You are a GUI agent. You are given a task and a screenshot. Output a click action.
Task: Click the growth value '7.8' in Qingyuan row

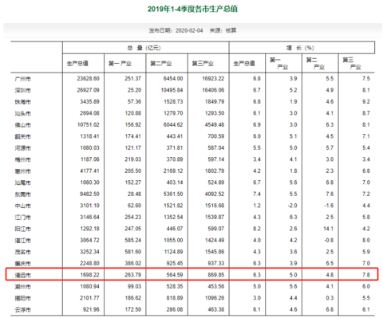pyautogui.click(x=366, y=275)
